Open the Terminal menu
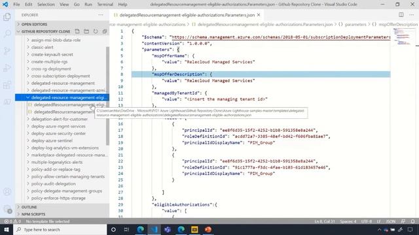419x235 pixels. click(x=105, y=5)
